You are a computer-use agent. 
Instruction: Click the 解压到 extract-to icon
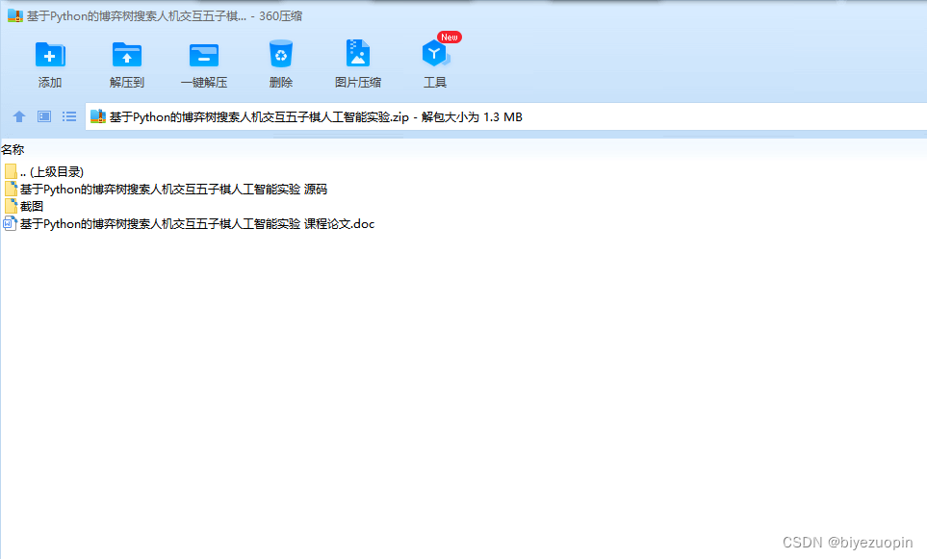[126, 58]
